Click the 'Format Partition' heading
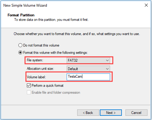This screenshot has width=152, height=120. (21, 15)
